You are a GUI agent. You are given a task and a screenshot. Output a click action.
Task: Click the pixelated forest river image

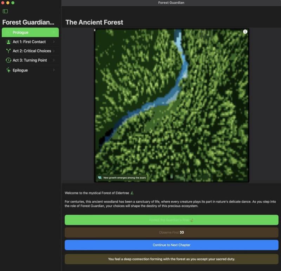click(171, 106)
